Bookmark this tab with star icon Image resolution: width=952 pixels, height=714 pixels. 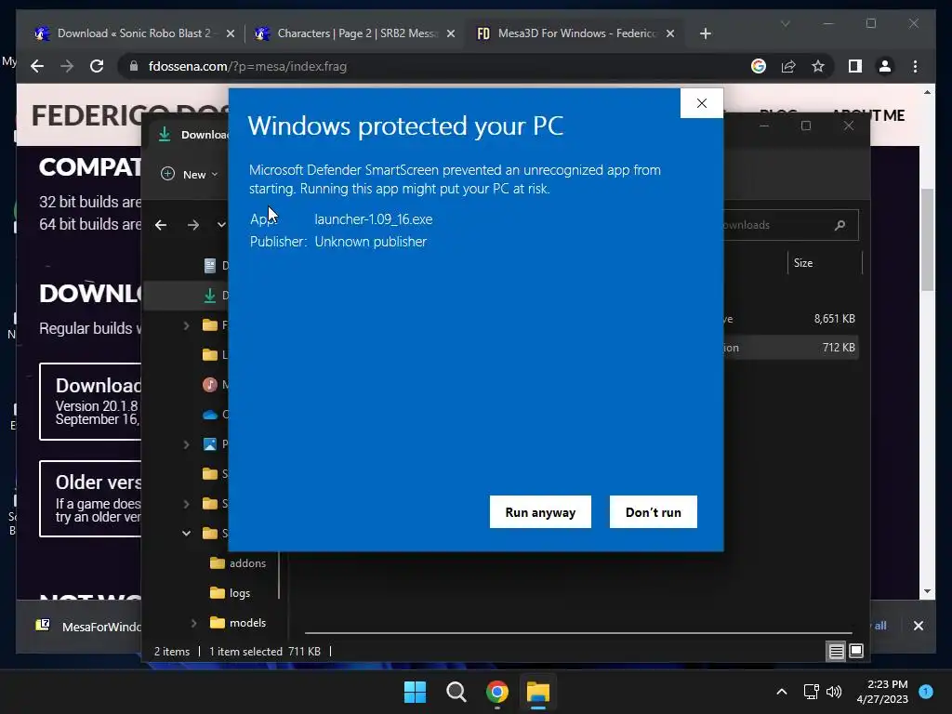point(818,66)
